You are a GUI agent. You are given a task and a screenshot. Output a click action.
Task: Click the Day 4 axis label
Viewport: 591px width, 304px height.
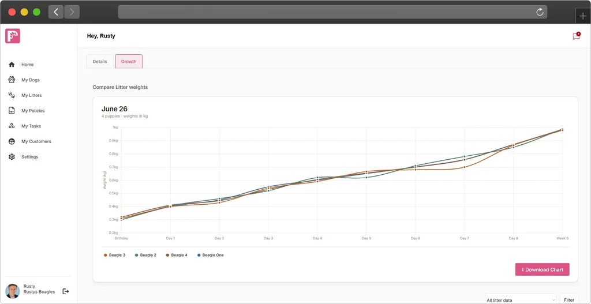(317, 238)
